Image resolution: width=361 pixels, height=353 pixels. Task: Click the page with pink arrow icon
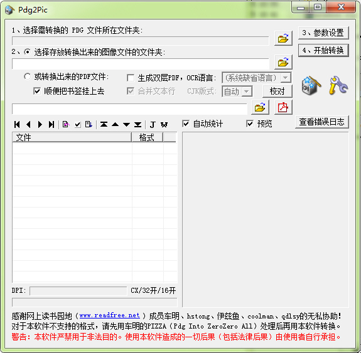click(x=66, y=124)
